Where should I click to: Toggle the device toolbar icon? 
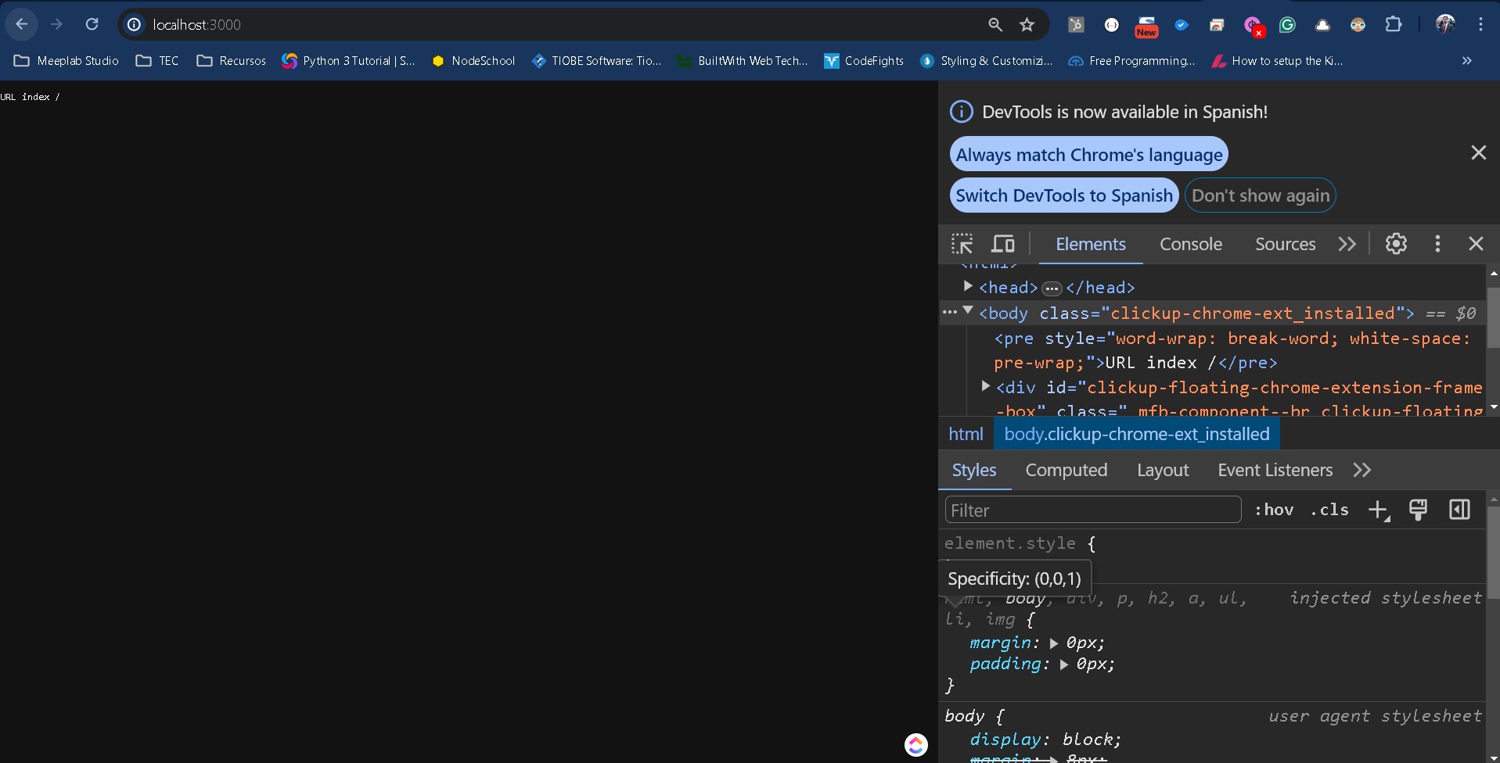1002,244
